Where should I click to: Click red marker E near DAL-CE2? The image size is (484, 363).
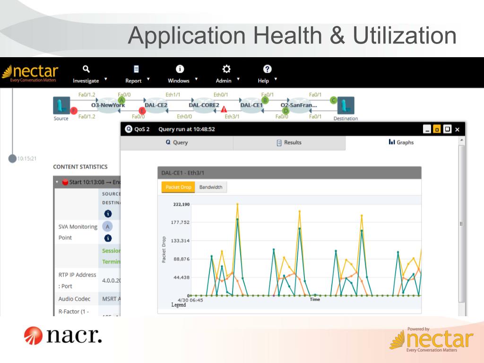point(142,111)
